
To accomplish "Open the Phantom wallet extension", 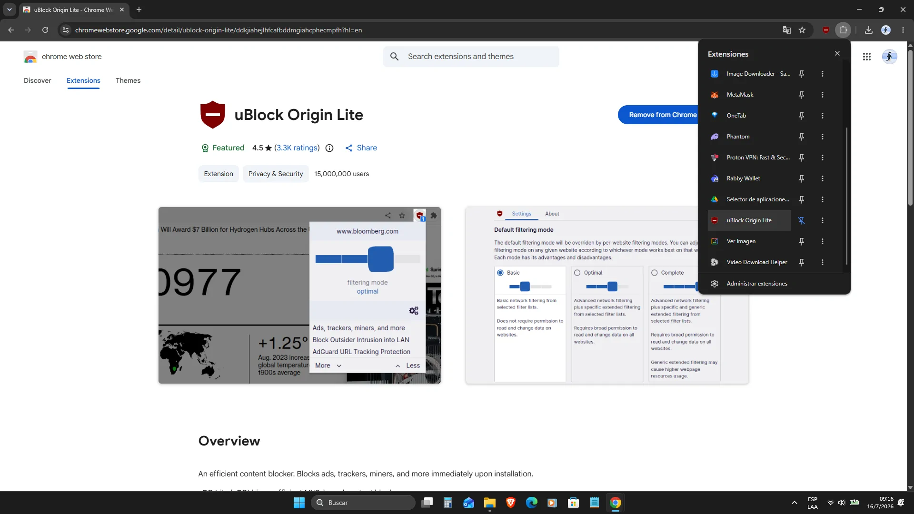I will coord(749,137).
